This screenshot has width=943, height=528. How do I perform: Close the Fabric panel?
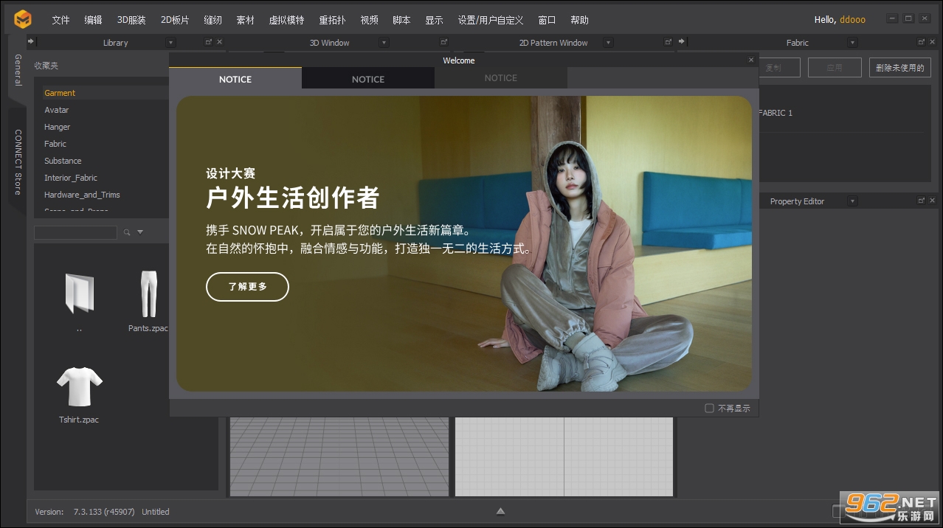(933, 42)
